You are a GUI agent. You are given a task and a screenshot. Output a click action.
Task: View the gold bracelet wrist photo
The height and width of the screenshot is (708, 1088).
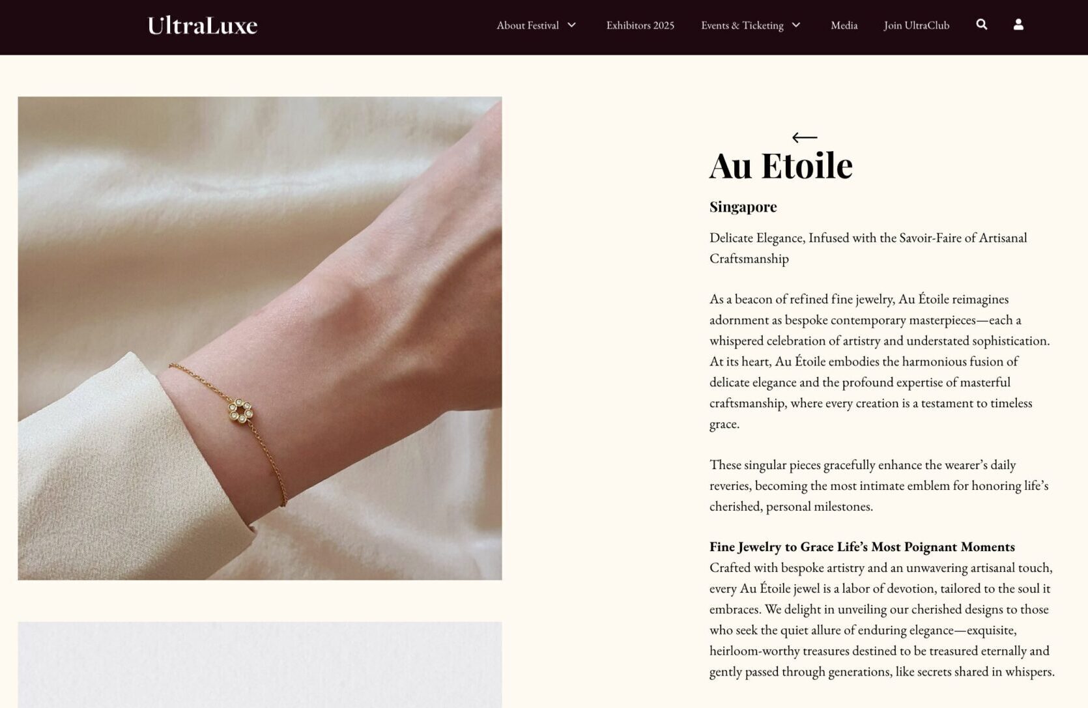point(260,338)
